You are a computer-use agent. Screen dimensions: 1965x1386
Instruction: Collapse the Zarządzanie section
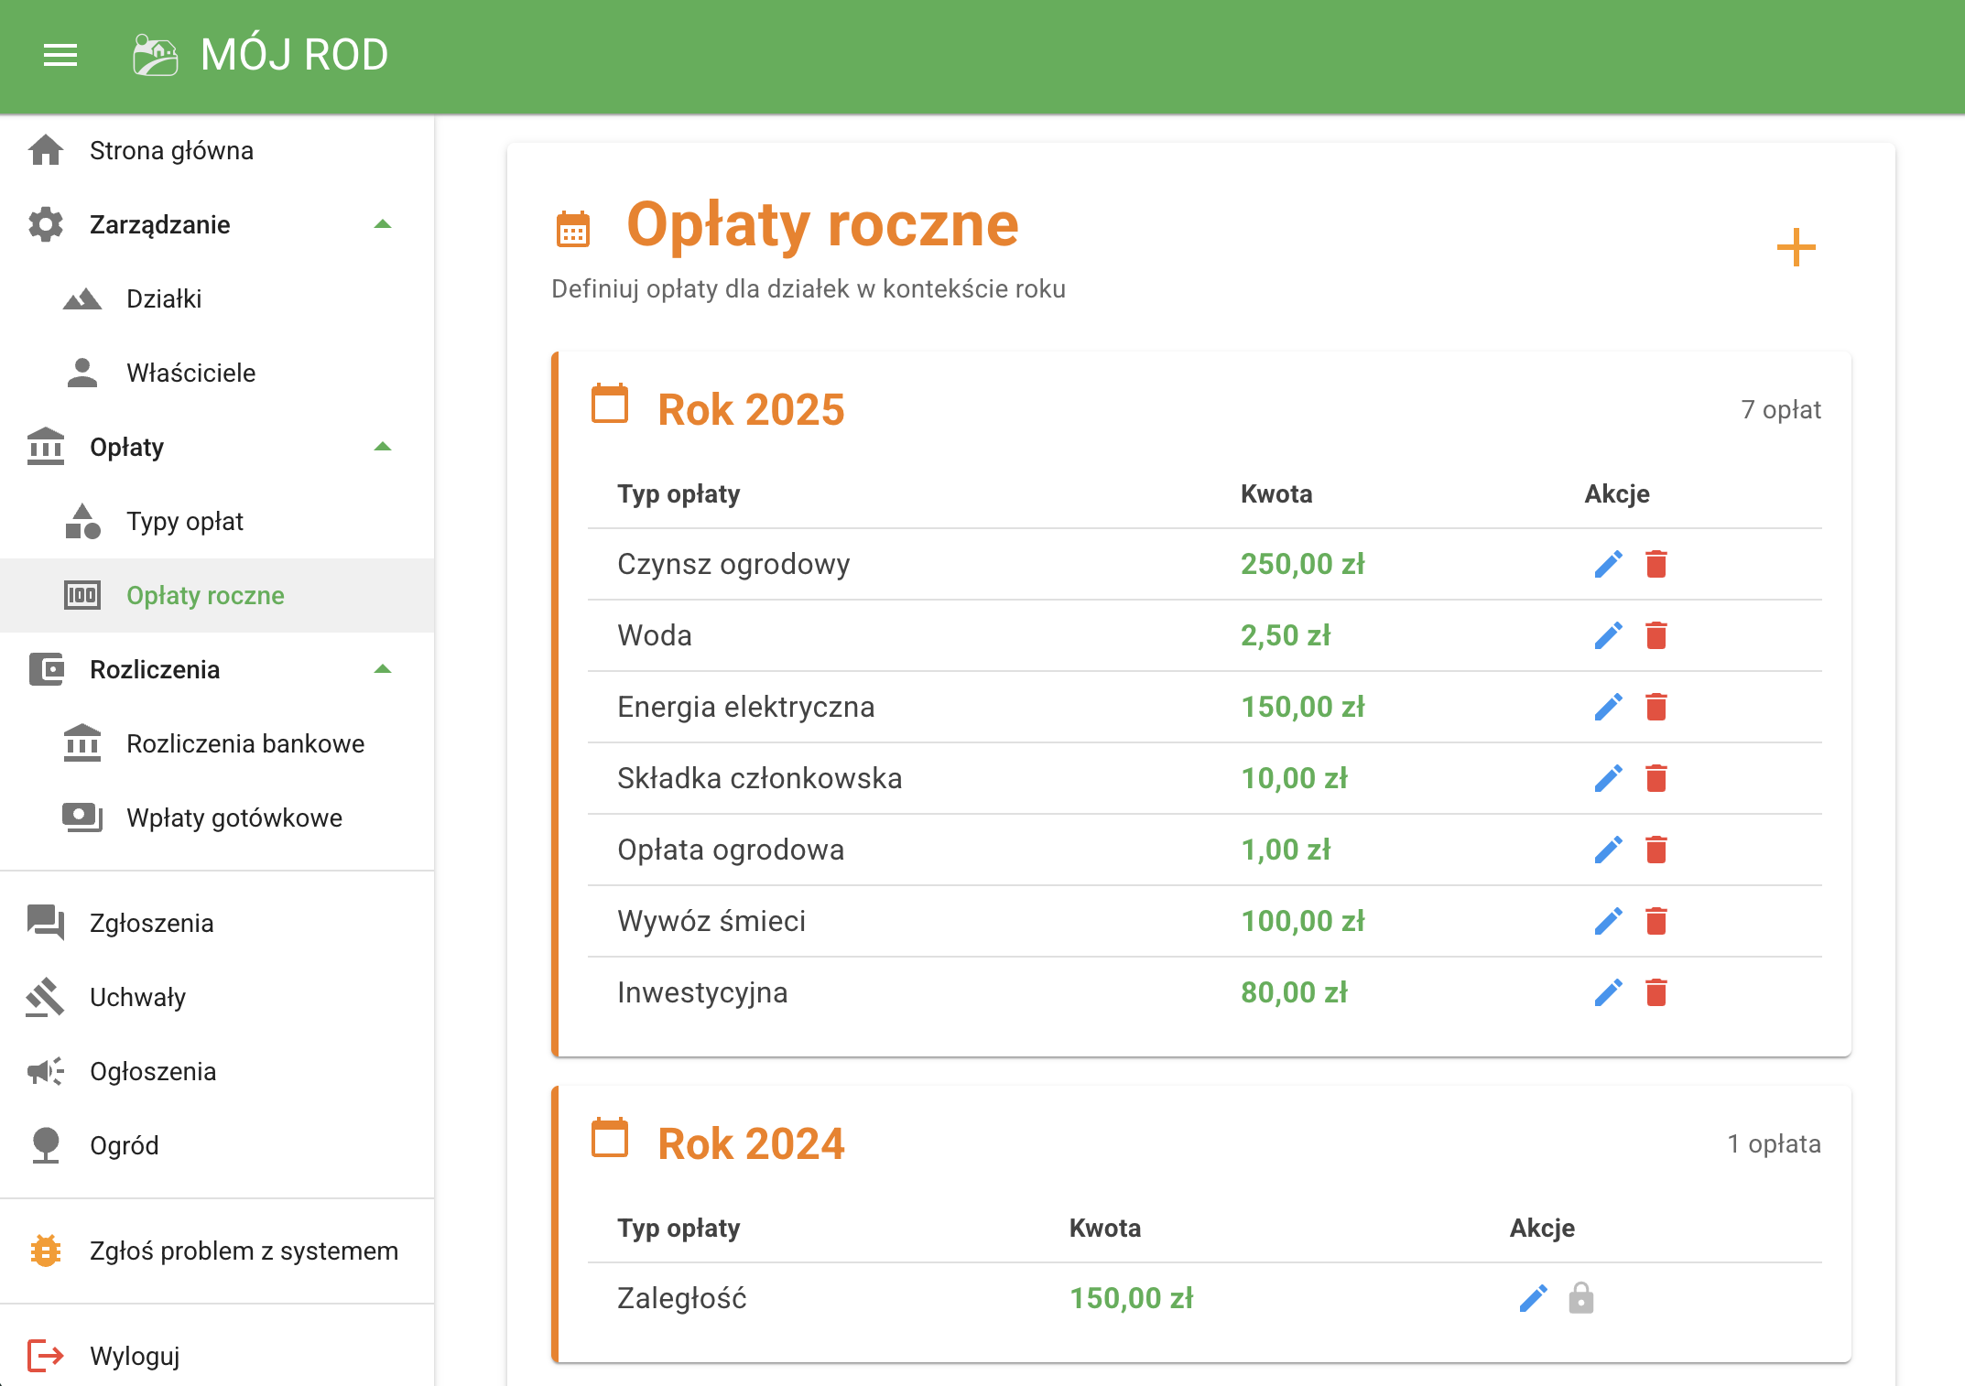pyautogui.click(x=383, y=224)
